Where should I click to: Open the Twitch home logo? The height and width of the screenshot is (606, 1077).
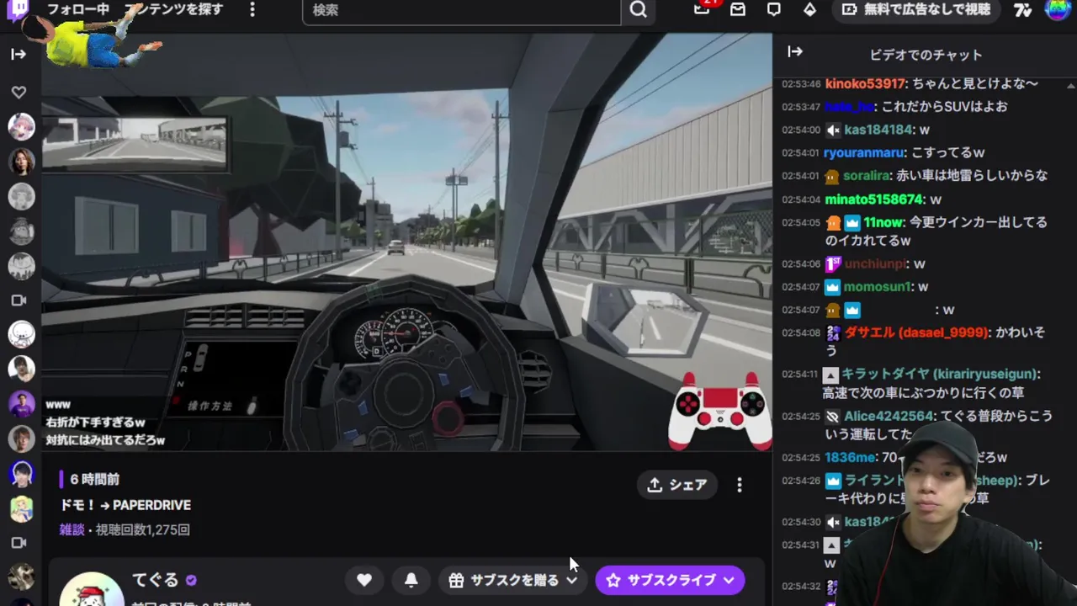[19, 10]
